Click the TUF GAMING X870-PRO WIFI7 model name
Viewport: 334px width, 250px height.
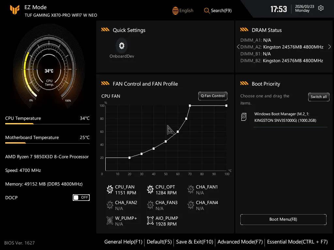pyautogui.click(x=61, y=15)
